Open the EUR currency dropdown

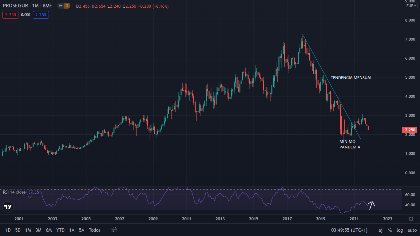(411, 6)
